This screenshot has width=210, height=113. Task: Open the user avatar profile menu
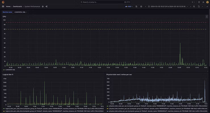(207, 2)
